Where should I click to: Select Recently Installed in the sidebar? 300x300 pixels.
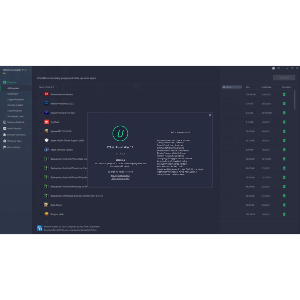pyautogui.click(x=15, y=105)
